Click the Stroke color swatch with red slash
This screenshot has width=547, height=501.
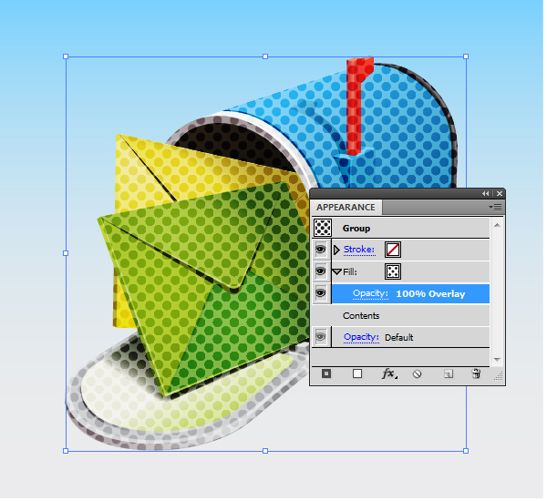click(x=393, y=250)
